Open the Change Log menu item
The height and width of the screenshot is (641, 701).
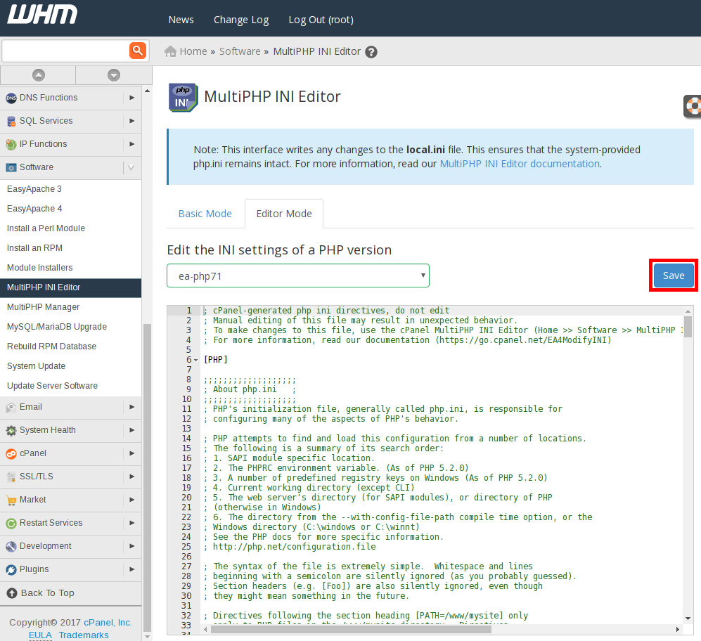(241, 20)
